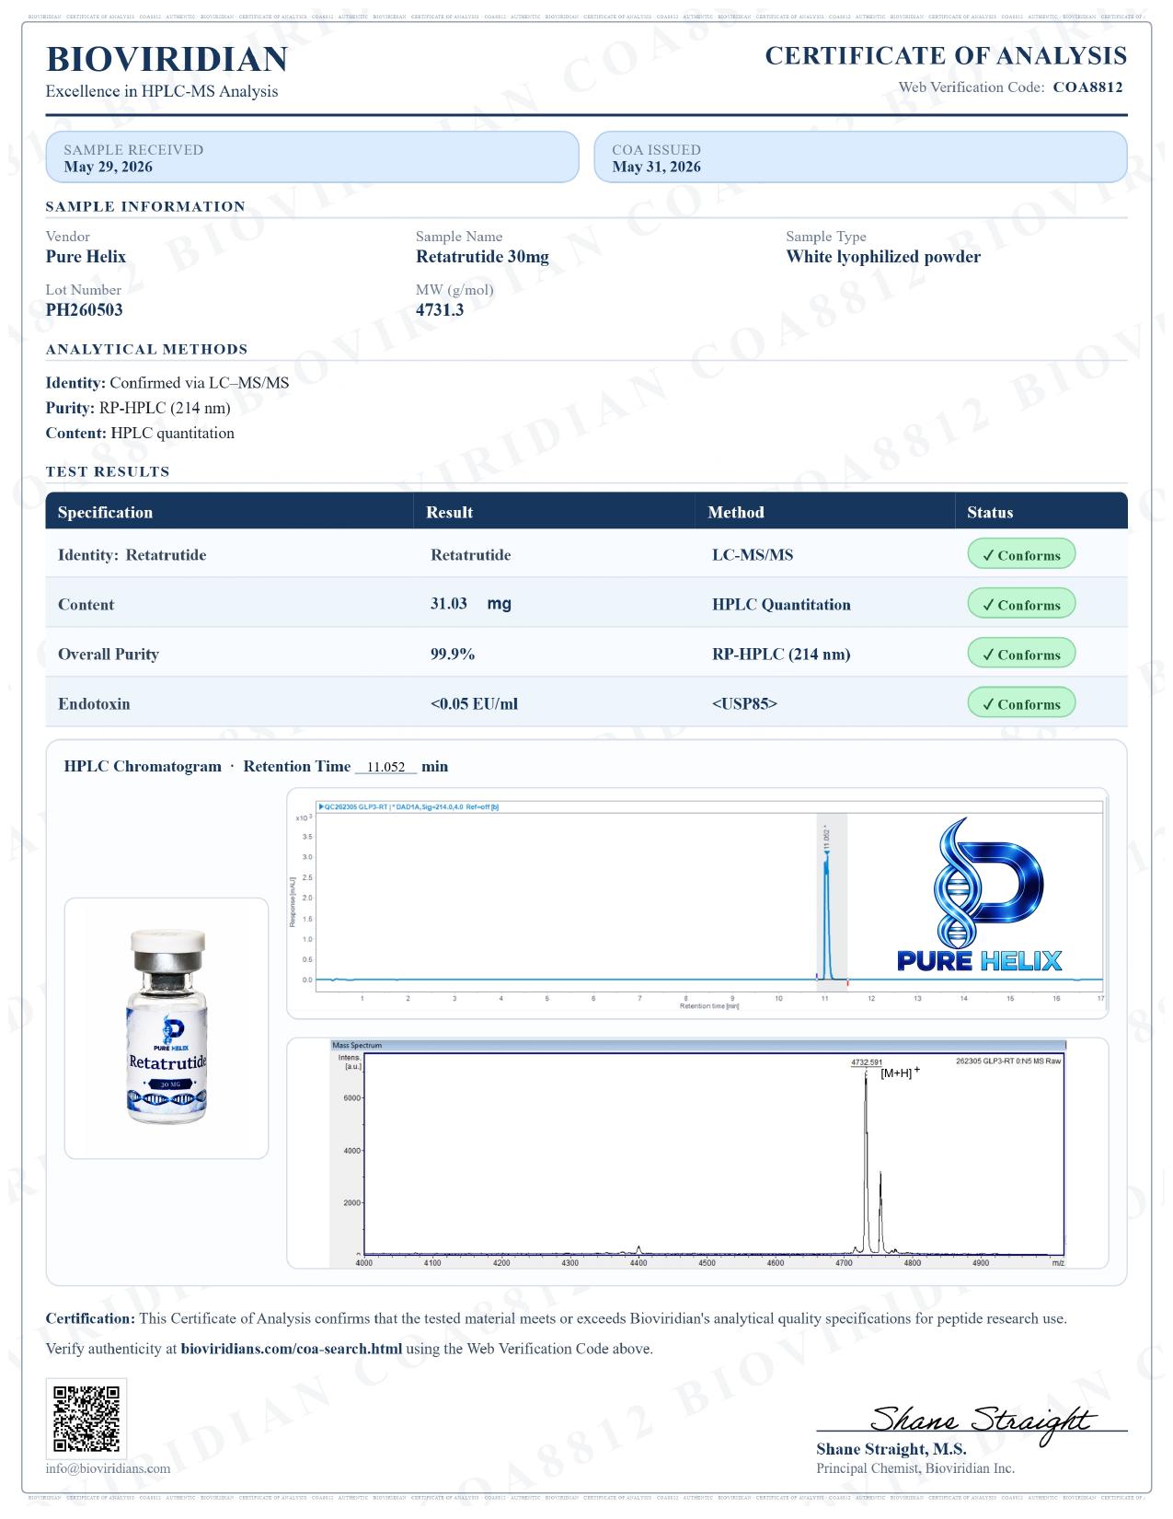This screenshot has height=1519, width=1173.
Task: Click the retention time value 11.052
Action: click(385, 767)
